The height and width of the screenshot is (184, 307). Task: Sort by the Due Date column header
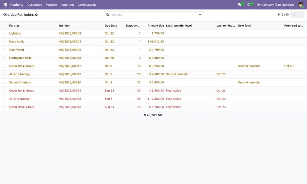[x=111, y=26]
